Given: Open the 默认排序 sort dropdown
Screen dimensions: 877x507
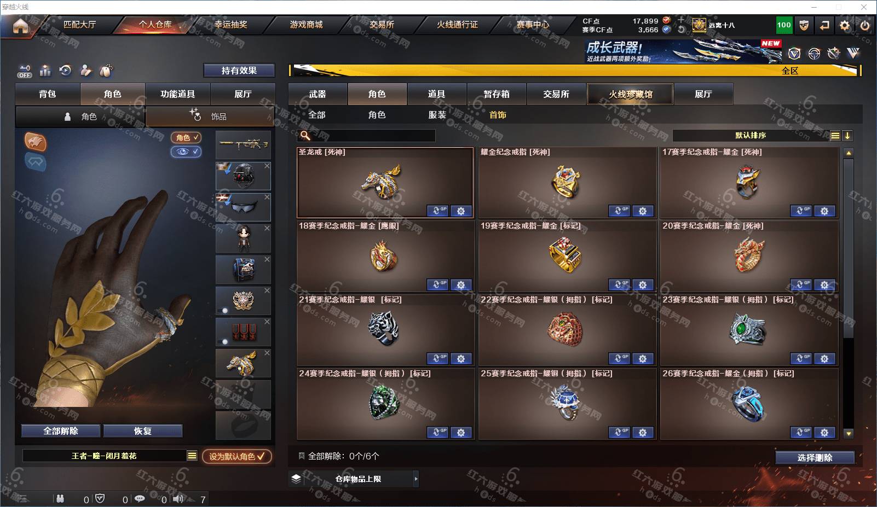Looking at the screenshot, I should (751, 136).
